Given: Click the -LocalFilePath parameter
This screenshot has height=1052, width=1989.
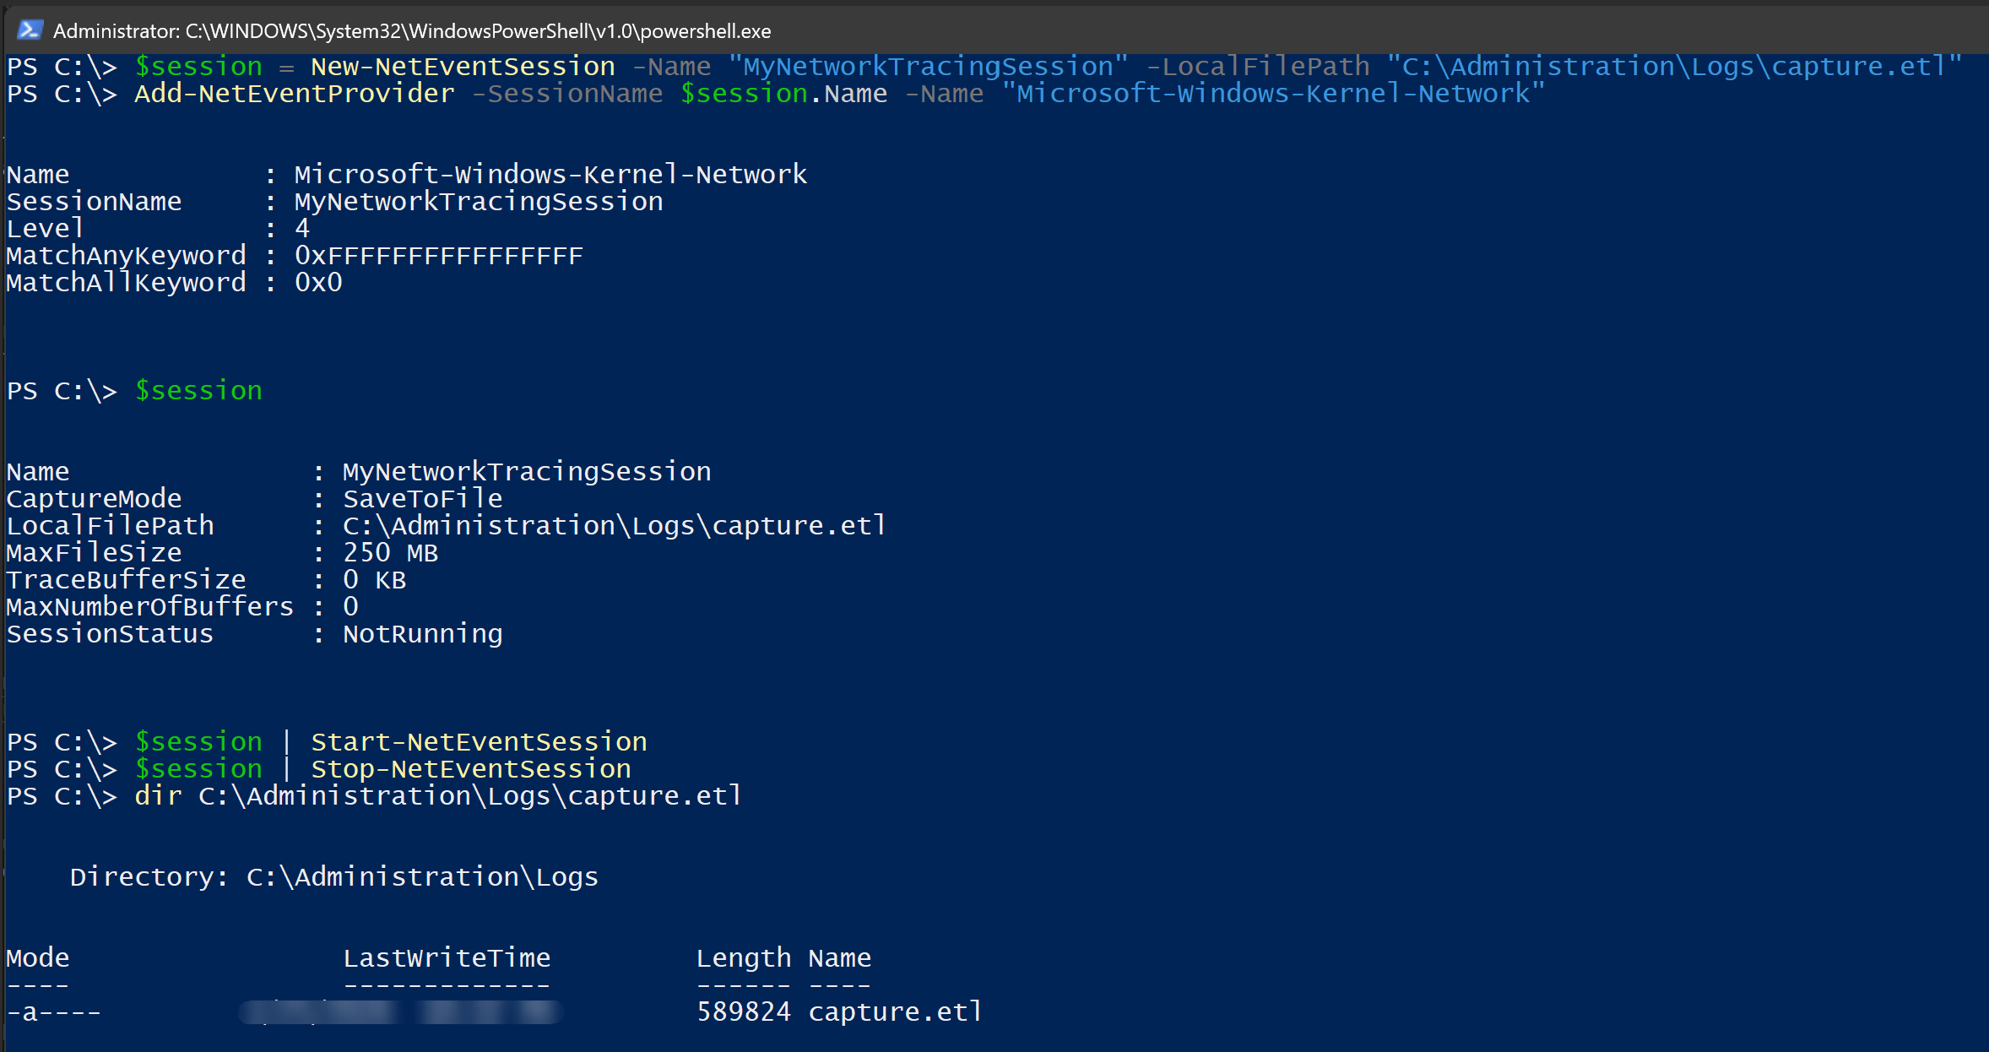Looking at the screenshot, I should [1257, 67].
